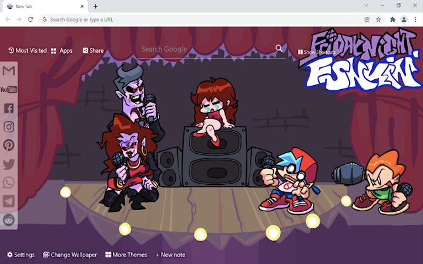The image size is (423, 264).
Task: Open Pinterest from the sidebar
Action: click(9, 145)
